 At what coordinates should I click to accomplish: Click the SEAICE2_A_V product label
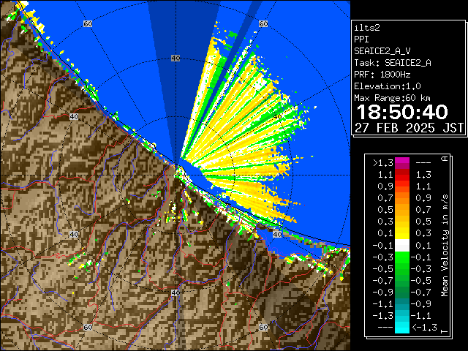[382, 51]
